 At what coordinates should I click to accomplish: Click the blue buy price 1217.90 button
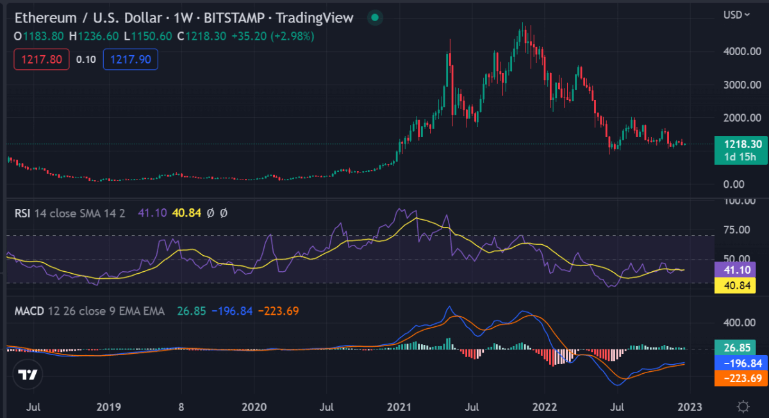click(x=130, y=60)
